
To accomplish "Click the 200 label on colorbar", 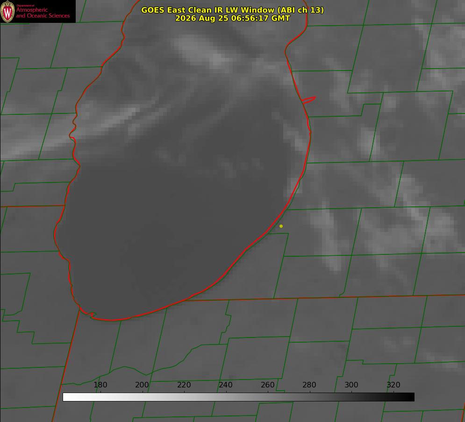I will 142,385.
